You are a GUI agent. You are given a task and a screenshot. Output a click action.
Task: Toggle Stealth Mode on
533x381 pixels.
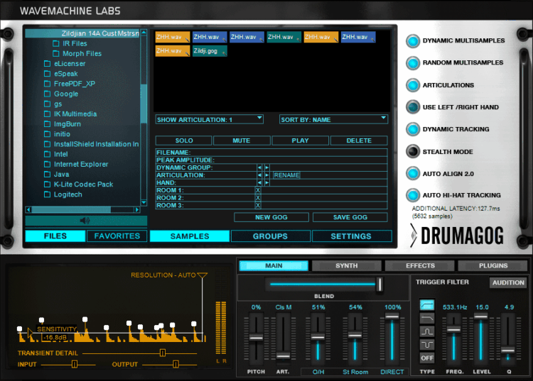(413, 151)
